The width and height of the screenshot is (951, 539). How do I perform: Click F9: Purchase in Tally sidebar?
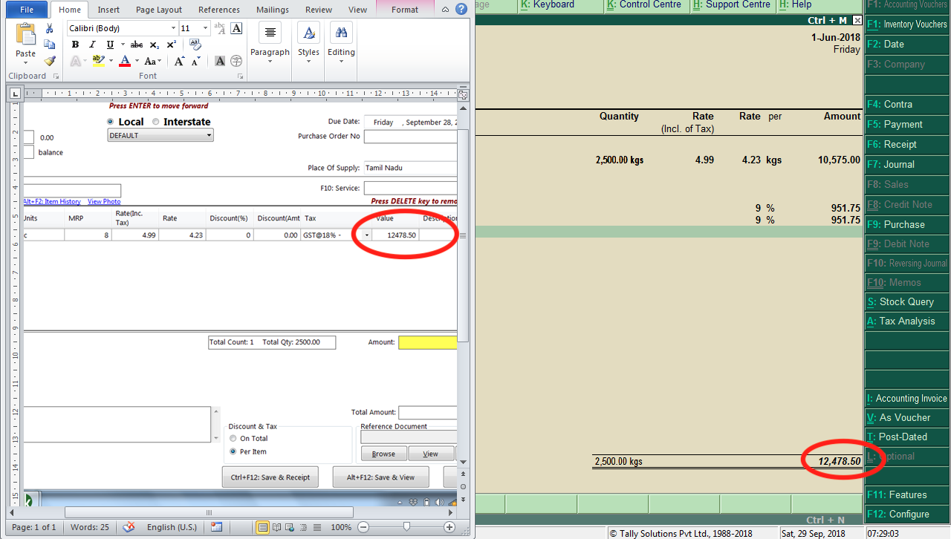click(907, 224)
